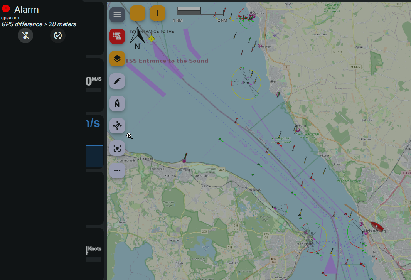411x280 pixels.
Task: Click the M 1386 road label
Action: 355,67
